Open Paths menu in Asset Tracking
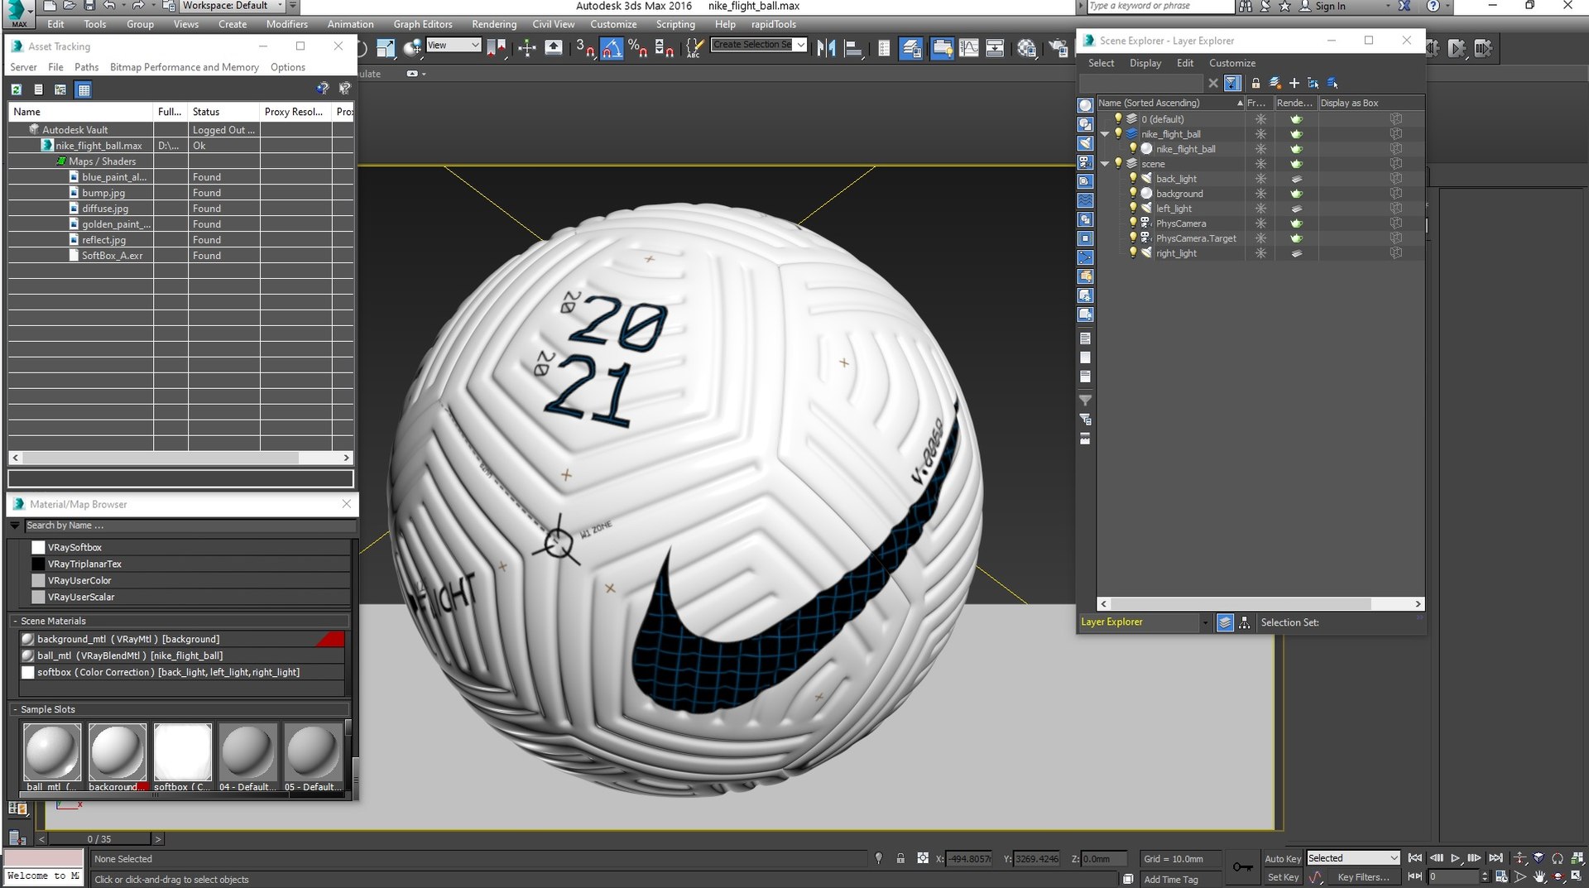 pyautogui.click(x=86, y=67)
